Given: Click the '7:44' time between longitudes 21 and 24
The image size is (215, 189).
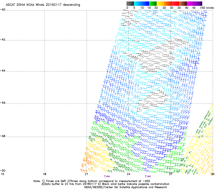Looking at the screenshot, I should coord(107,176).
